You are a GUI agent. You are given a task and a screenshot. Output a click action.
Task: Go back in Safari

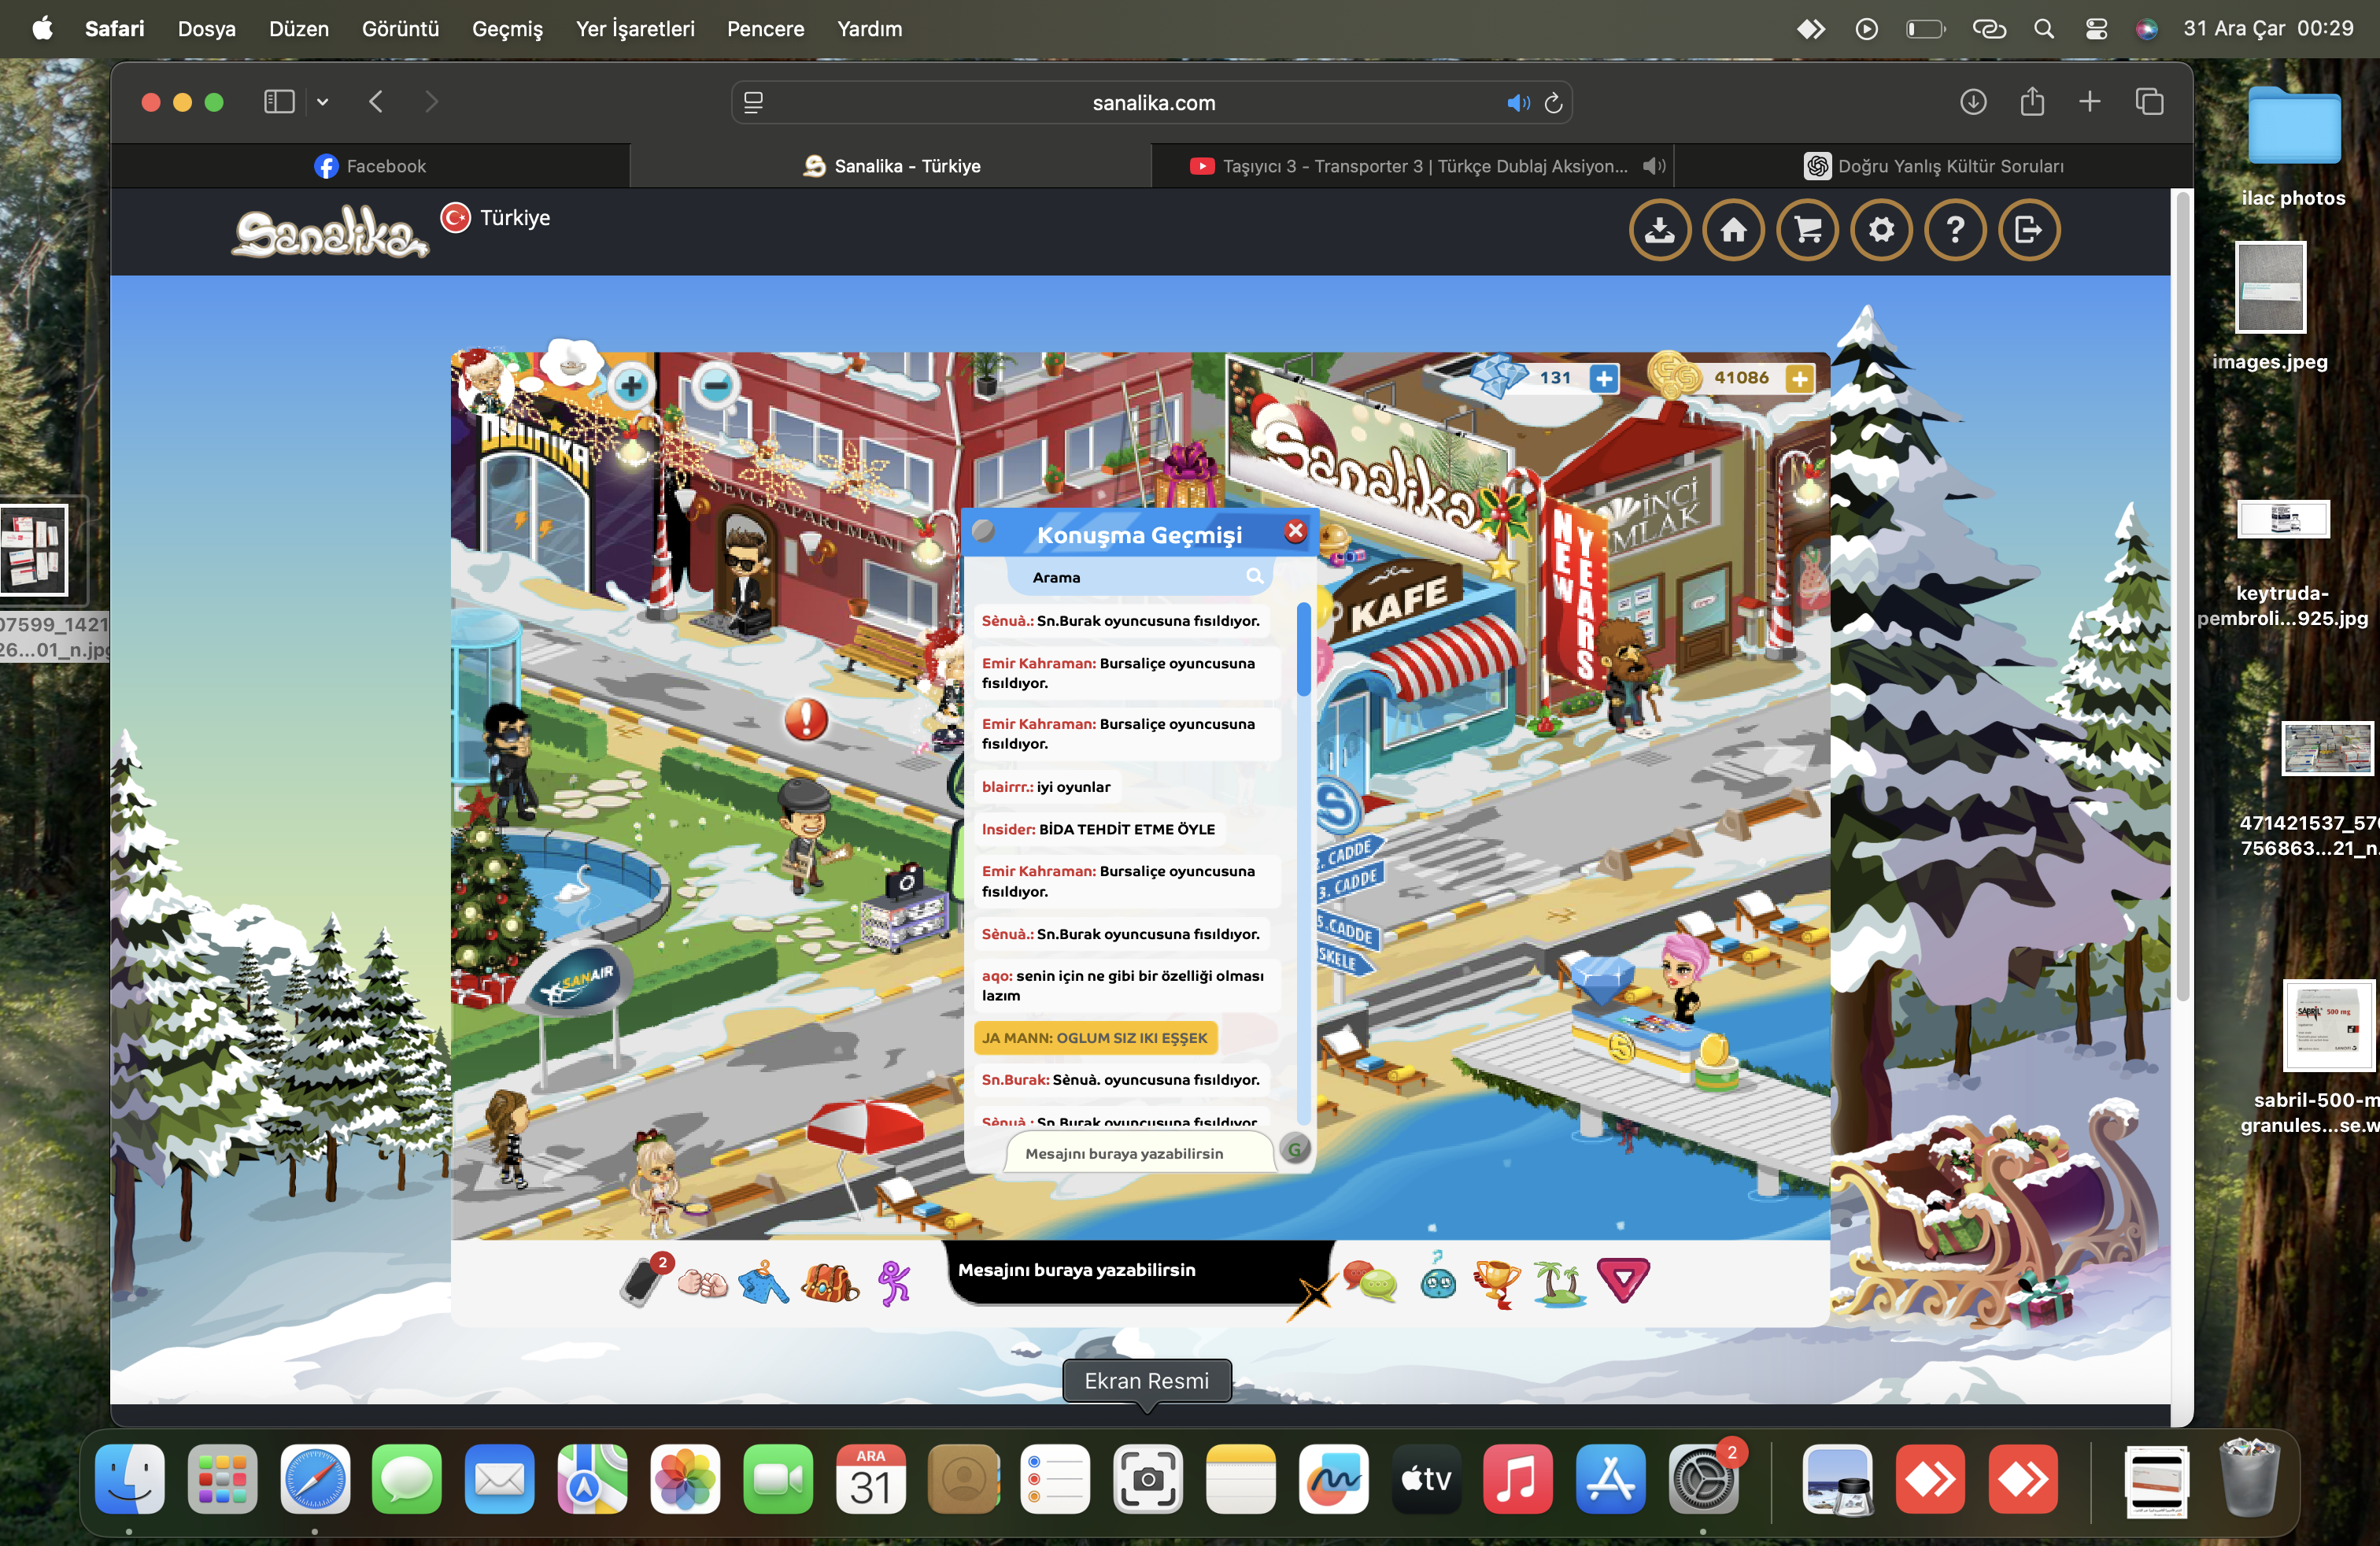pyautogui.click(x=376, y=102)
